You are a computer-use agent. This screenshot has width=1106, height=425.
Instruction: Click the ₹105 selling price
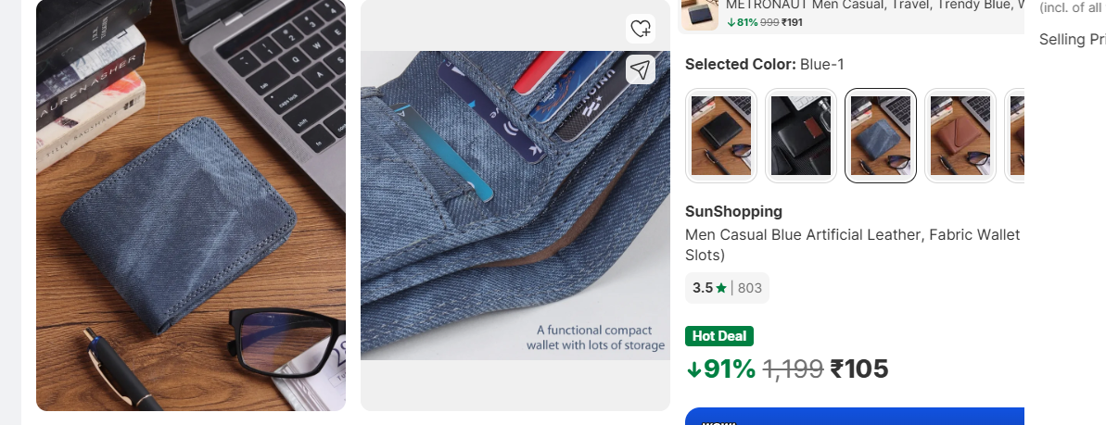point(859,369)
